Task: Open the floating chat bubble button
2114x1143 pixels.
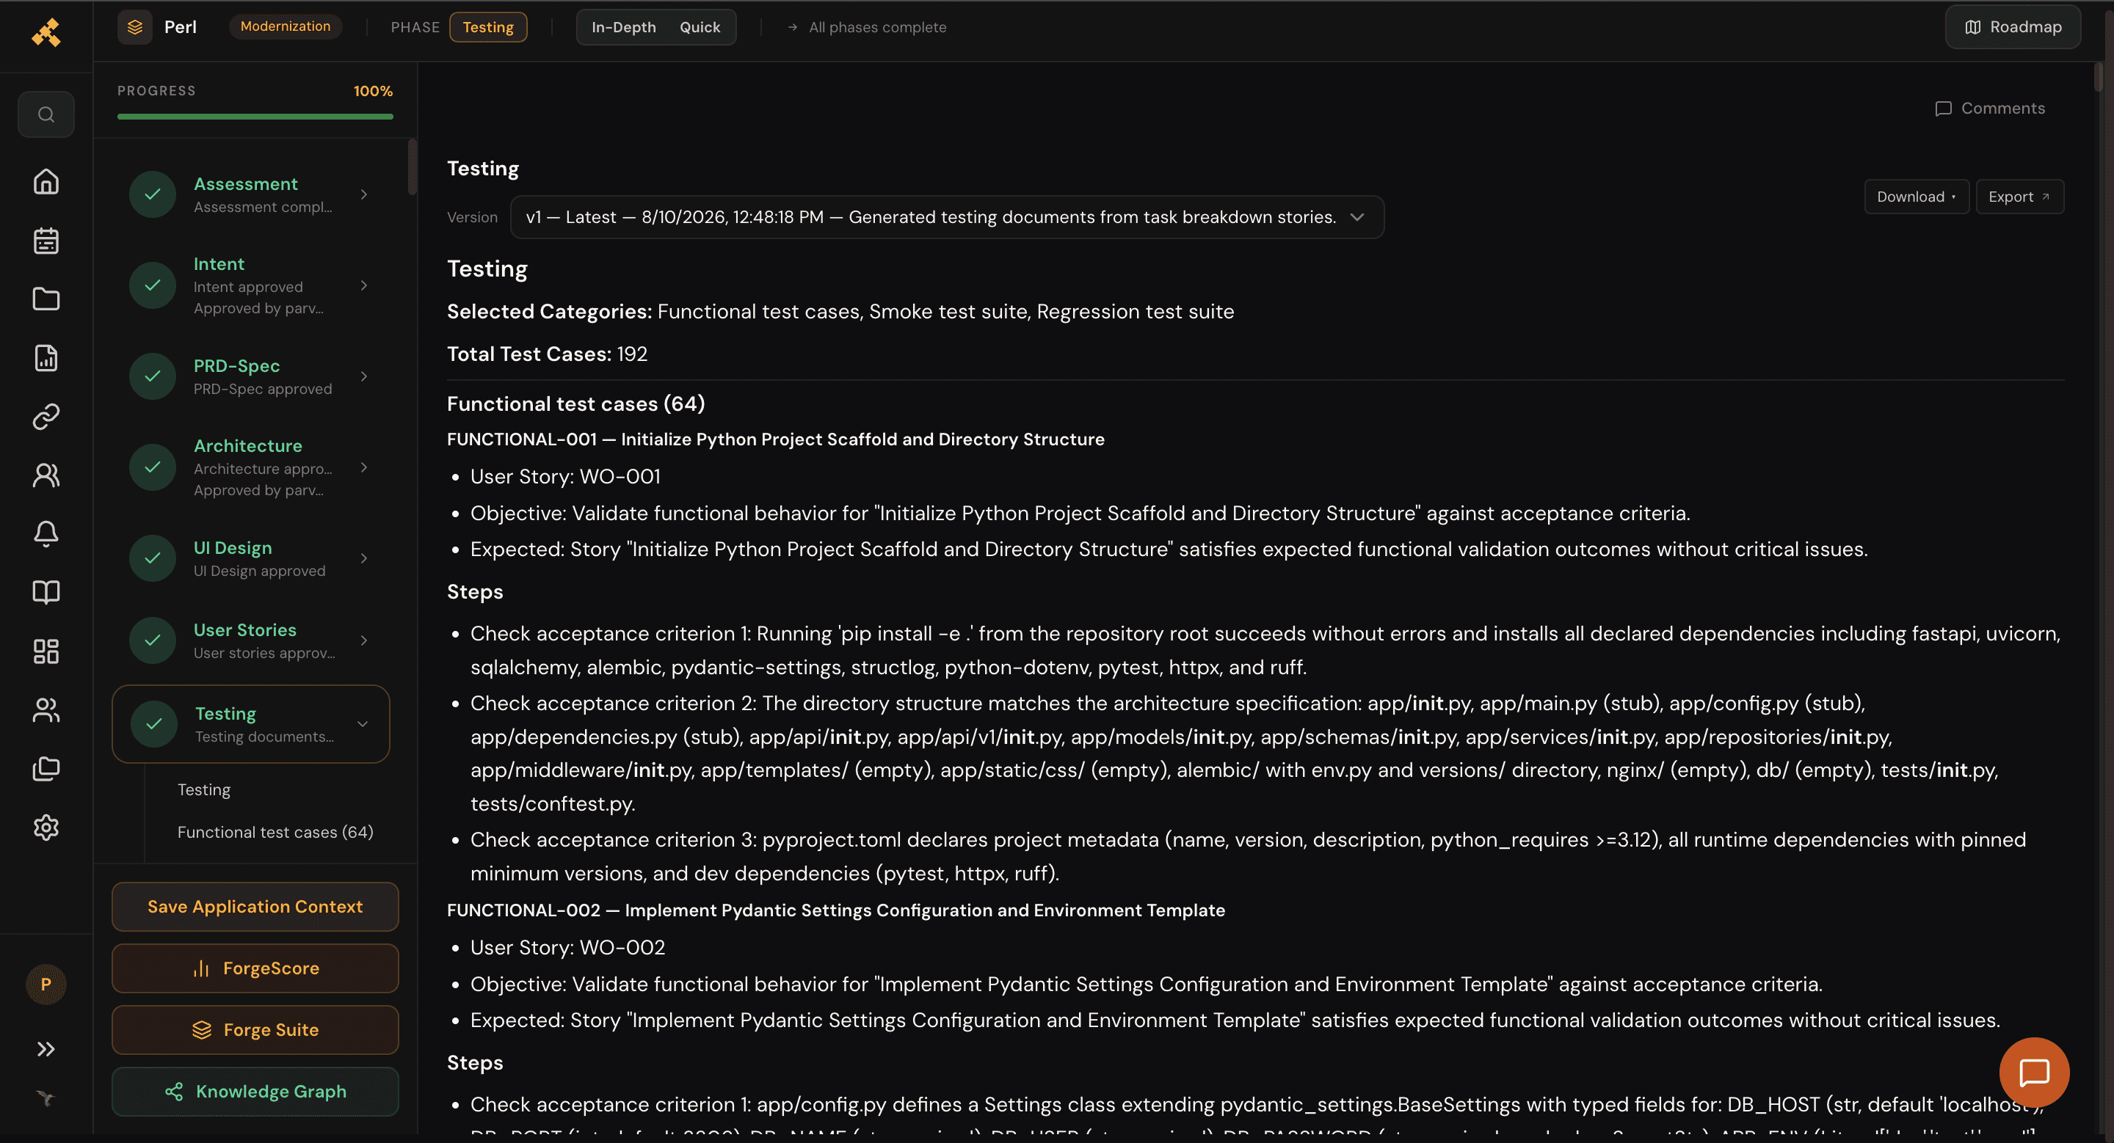Action: [2033, 1072]
